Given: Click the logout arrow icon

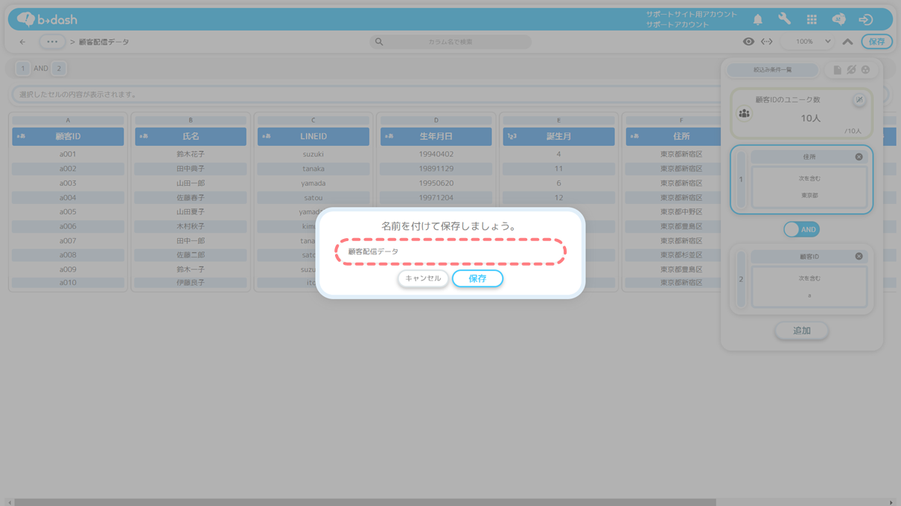Looking at the screenshot, I should coord(865,19).
